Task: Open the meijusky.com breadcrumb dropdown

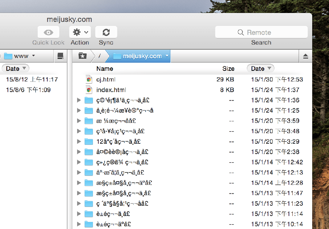Action: pos(167,56)
